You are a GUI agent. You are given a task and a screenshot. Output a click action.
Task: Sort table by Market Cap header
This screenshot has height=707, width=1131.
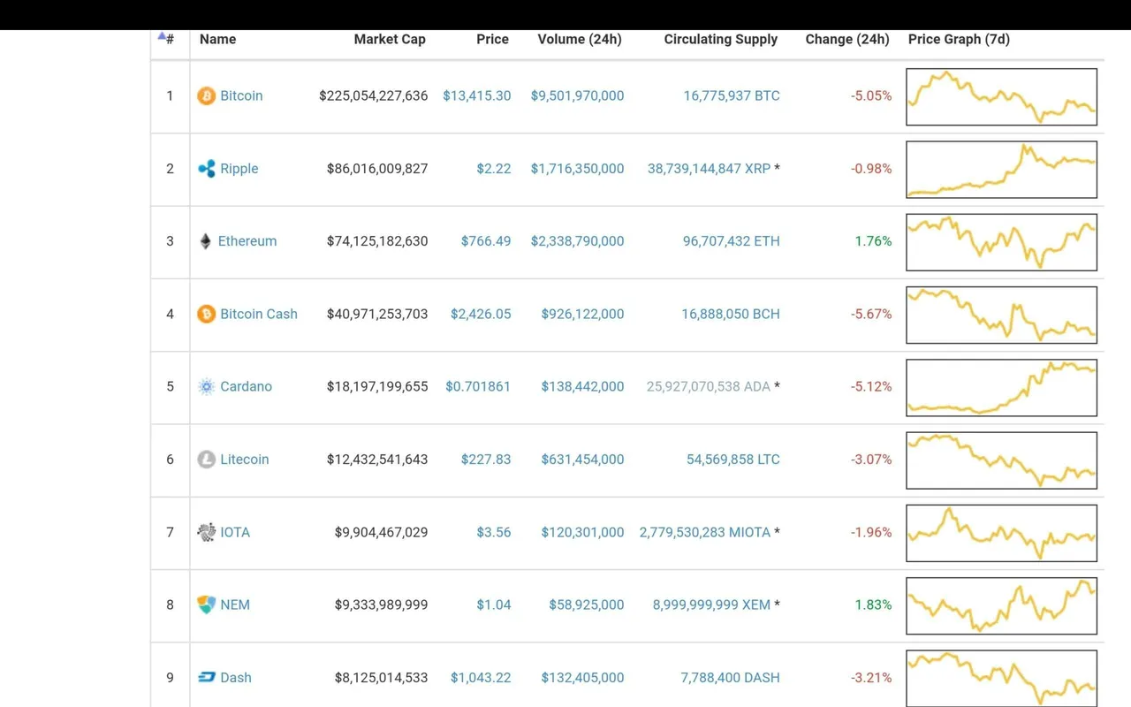pyautogui.click(x=390, y=39)
